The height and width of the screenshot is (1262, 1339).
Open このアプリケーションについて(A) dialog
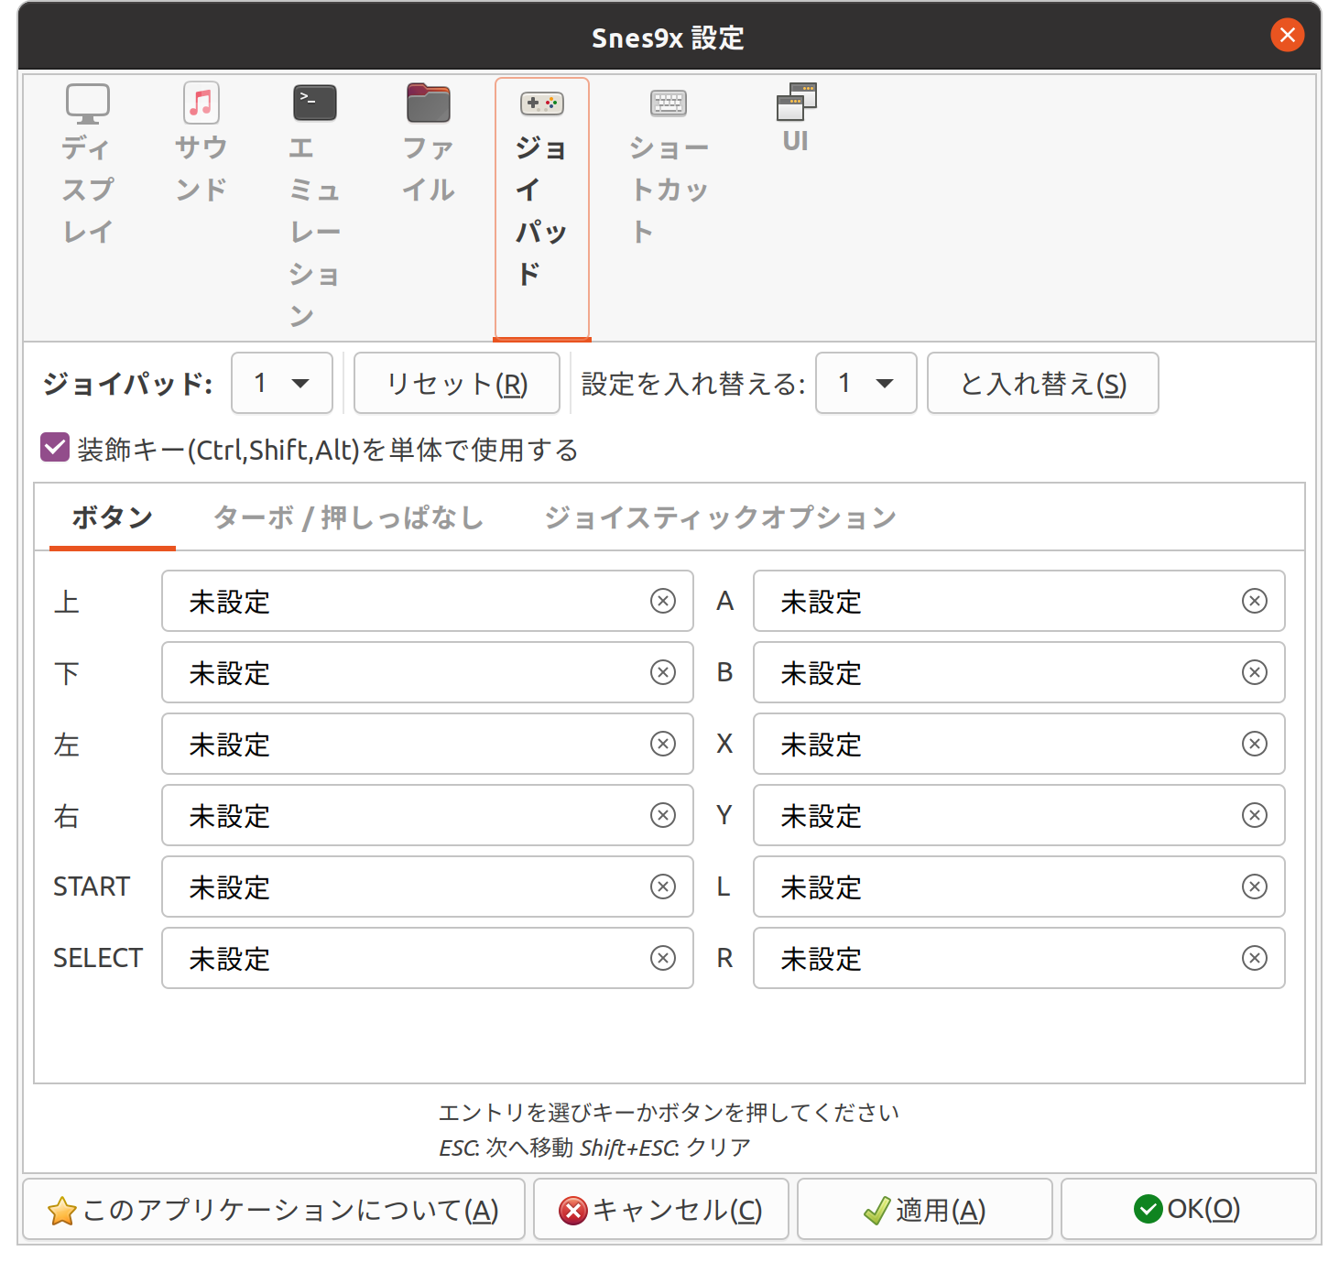click(x=274, y=1210)
